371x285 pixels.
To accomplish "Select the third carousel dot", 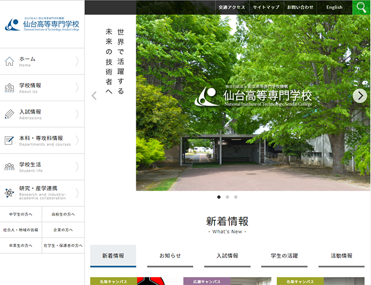I will click(x=236, y=197).
